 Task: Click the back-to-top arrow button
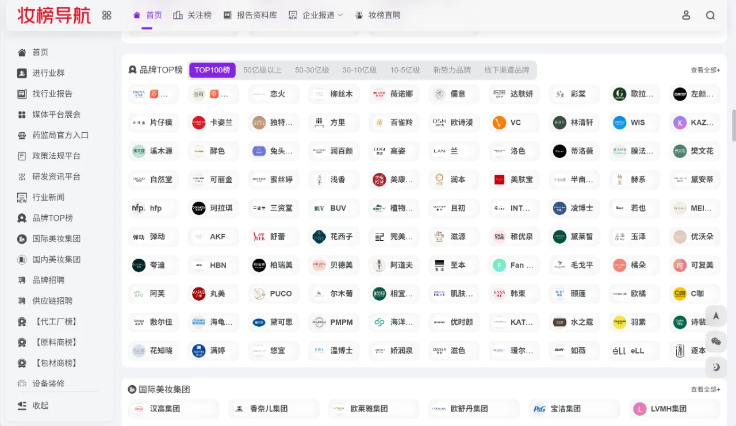point(716,316)
